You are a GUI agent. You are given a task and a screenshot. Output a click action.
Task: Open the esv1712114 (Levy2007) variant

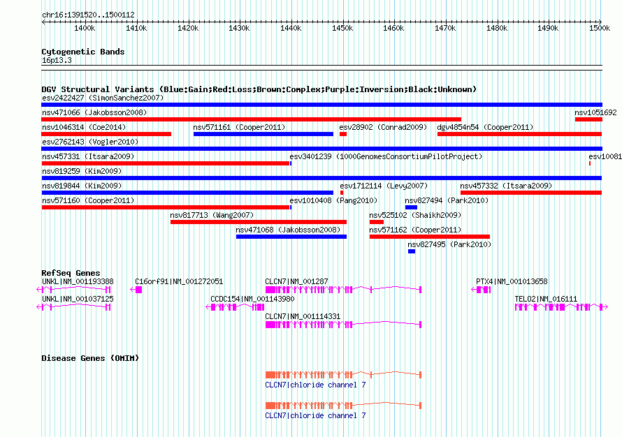[x=342, y=193]
